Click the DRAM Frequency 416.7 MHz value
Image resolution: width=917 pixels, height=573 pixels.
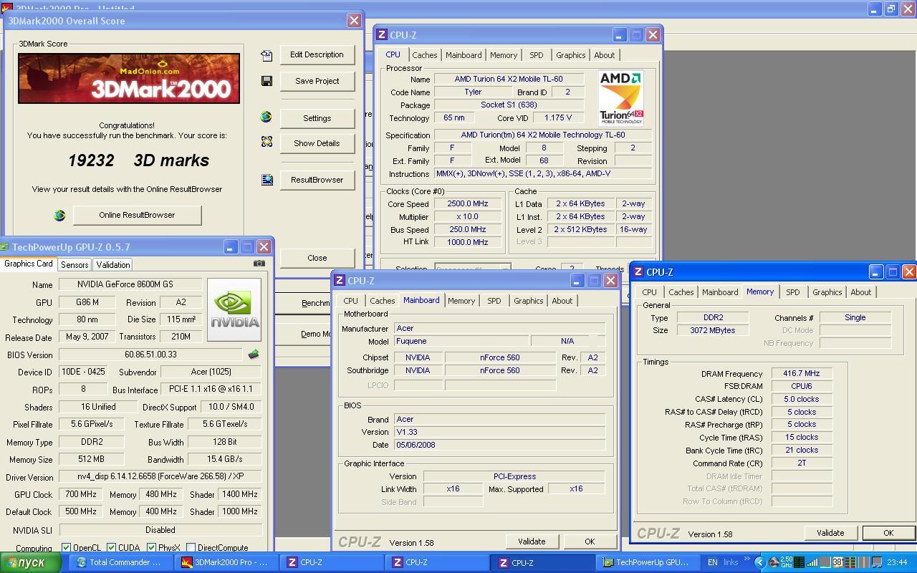tap(802, 374)
